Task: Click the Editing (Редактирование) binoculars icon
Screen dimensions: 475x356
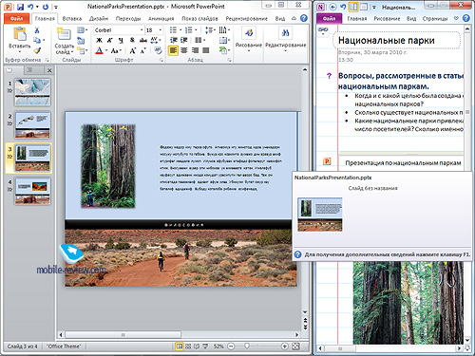Action: click(285, 33)
